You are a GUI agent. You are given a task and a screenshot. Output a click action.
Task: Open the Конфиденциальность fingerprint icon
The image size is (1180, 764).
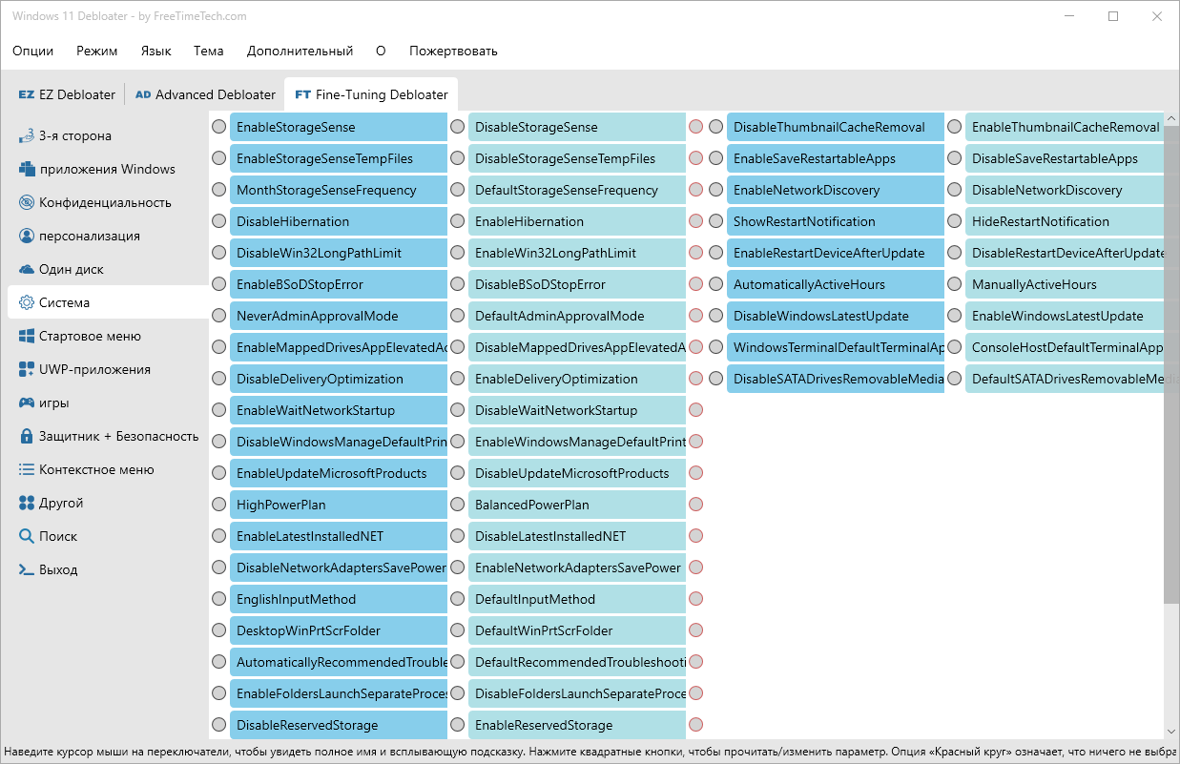click(27, 202)
